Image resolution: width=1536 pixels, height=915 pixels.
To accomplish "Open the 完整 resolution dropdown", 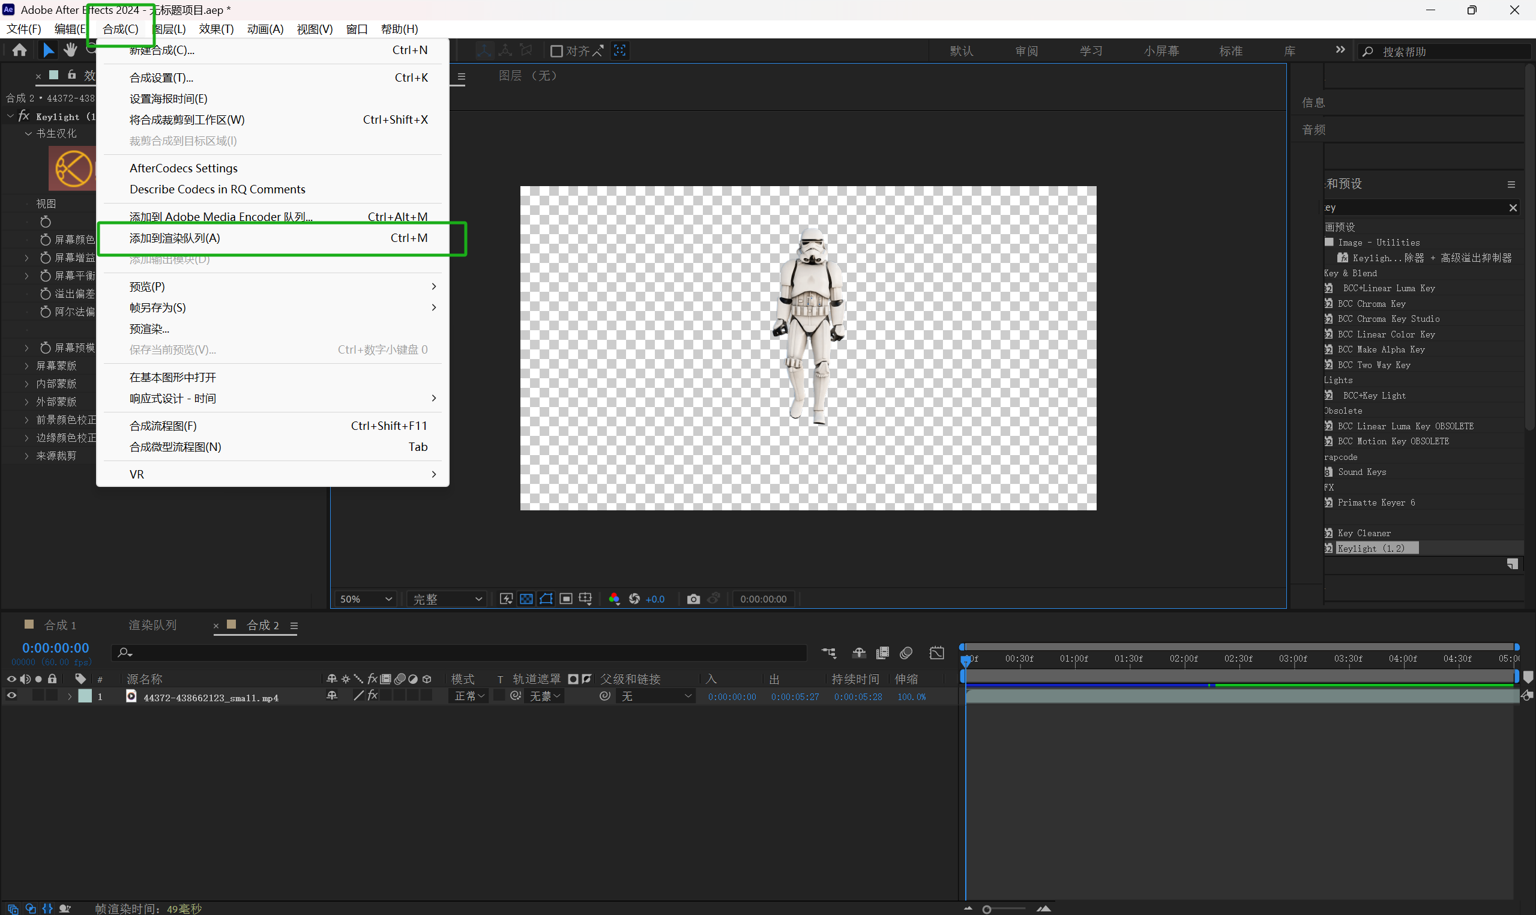I will tap(447, 599).
